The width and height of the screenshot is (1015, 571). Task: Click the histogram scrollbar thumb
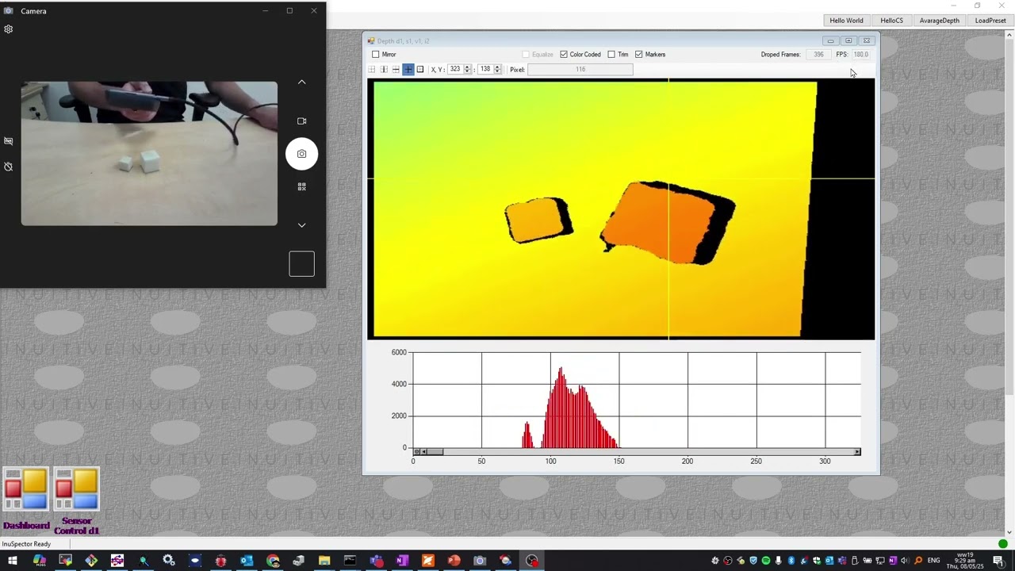[x=435, y=452]
